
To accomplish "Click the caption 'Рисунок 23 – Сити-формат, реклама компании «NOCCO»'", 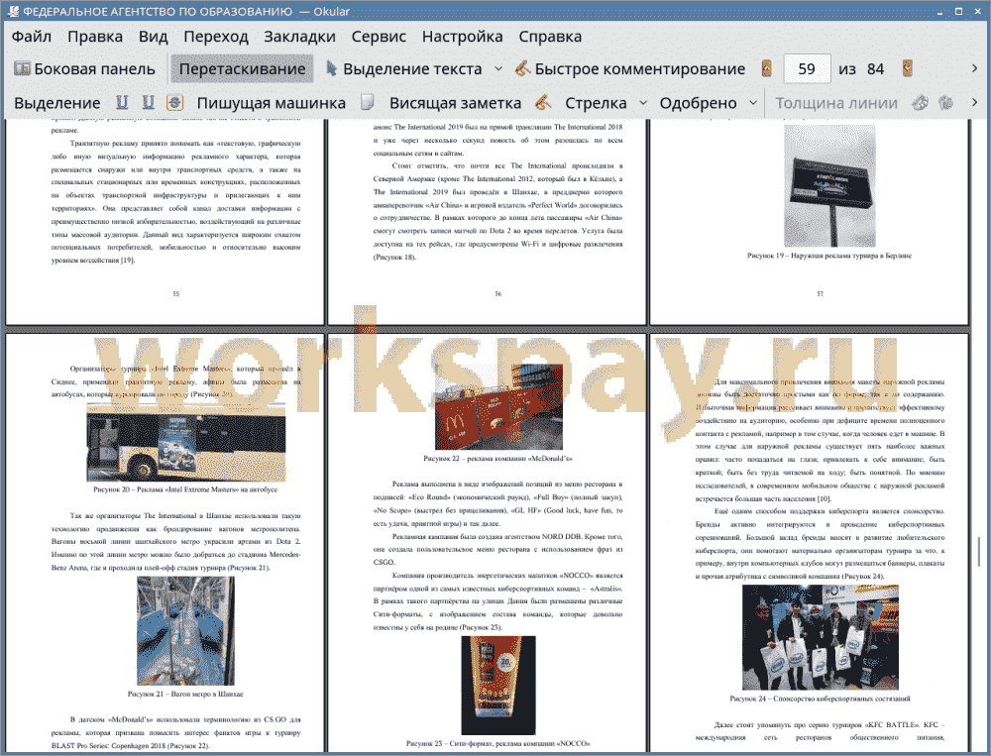I will pos(498,743).
